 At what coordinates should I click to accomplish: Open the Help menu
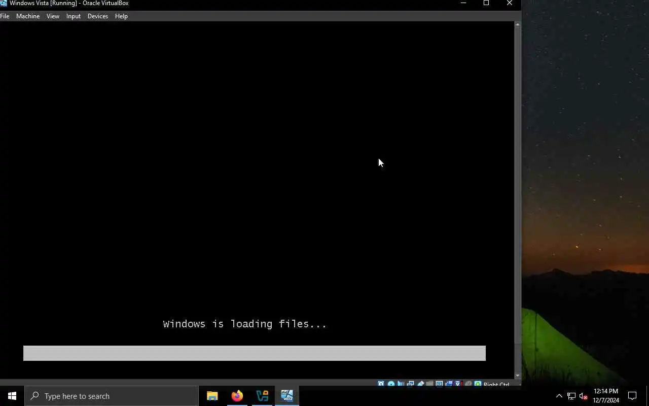point(121,16)
